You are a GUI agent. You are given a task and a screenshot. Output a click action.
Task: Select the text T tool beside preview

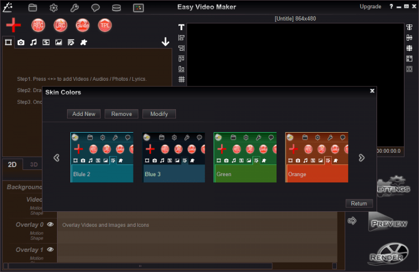(181, 27)
